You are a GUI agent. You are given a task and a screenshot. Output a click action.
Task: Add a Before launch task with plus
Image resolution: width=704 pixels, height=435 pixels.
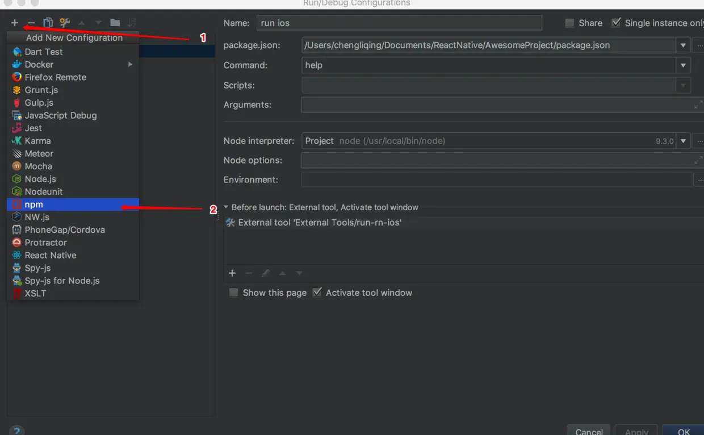click(x=232, y=273)
